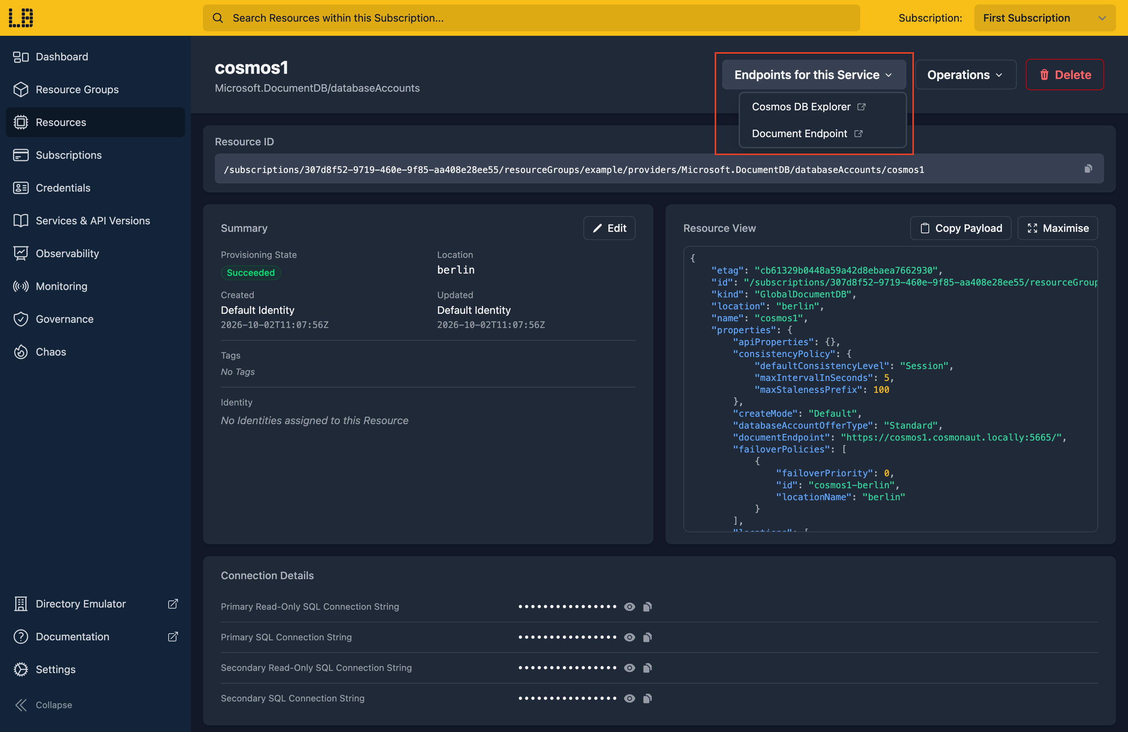Click the app logo in the header
Image resolution: width=1128 pixels, height=732 pixels.
click(21, 18)
